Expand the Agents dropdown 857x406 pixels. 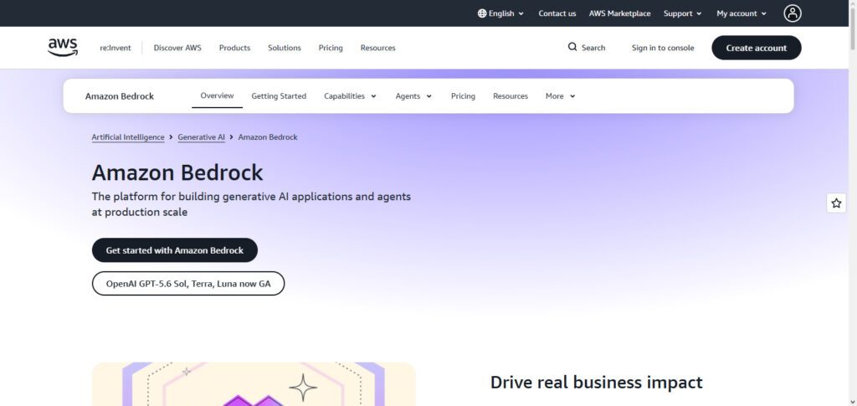[413, 96]
